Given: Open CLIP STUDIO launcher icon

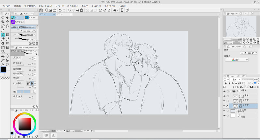Looking at the screenshot, I should coord(41,10).
